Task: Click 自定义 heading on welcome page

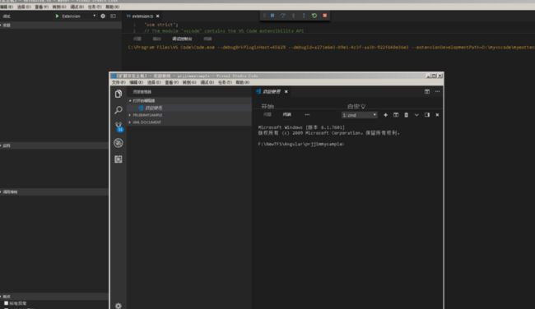Action: tap(356, 106)
